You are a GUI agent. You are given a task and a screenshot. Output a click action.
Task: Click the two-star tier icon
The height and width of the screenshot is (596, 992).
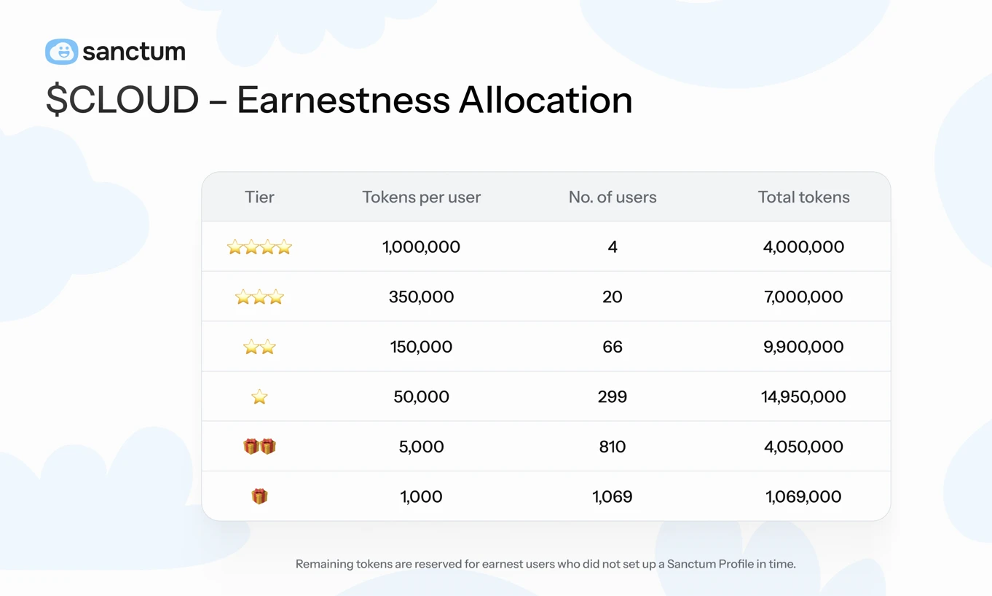coord(259,347)
